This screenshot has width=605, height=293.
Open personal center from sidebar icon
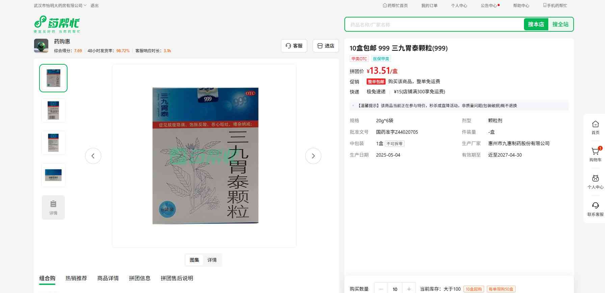click(595, 179)
